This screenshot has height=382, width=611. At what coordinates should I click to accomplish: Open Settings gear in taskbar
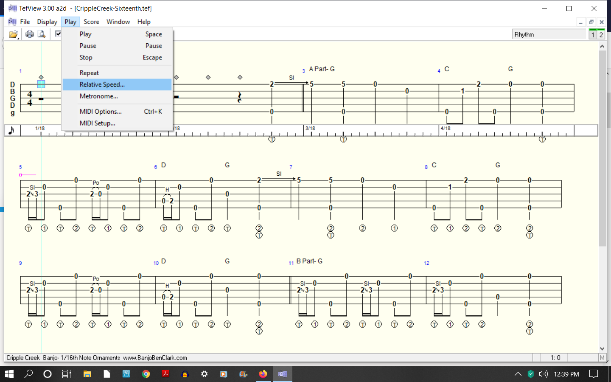pyautogui.click(x=205, y=374)
